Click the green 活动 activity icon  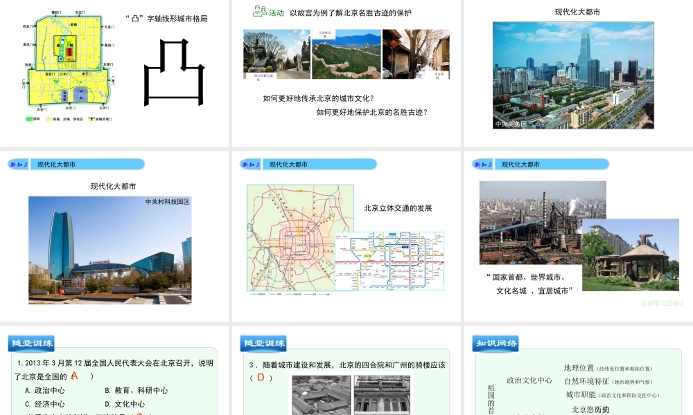point(261,12)
